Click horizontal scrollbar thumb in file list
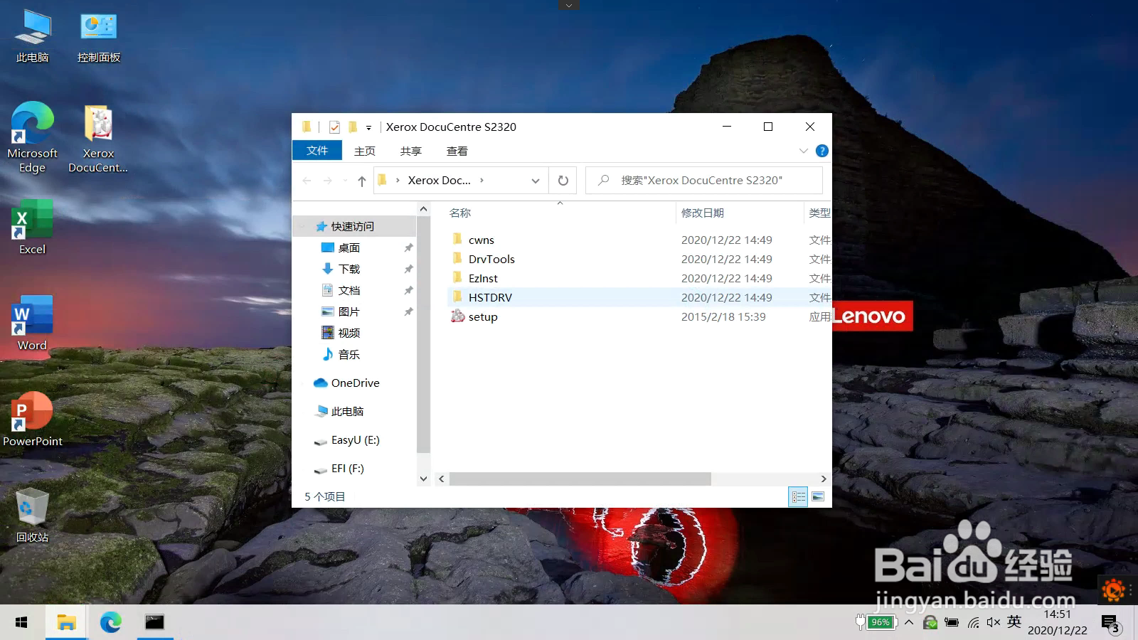The image size is (1138, 640). click(580, 479)
